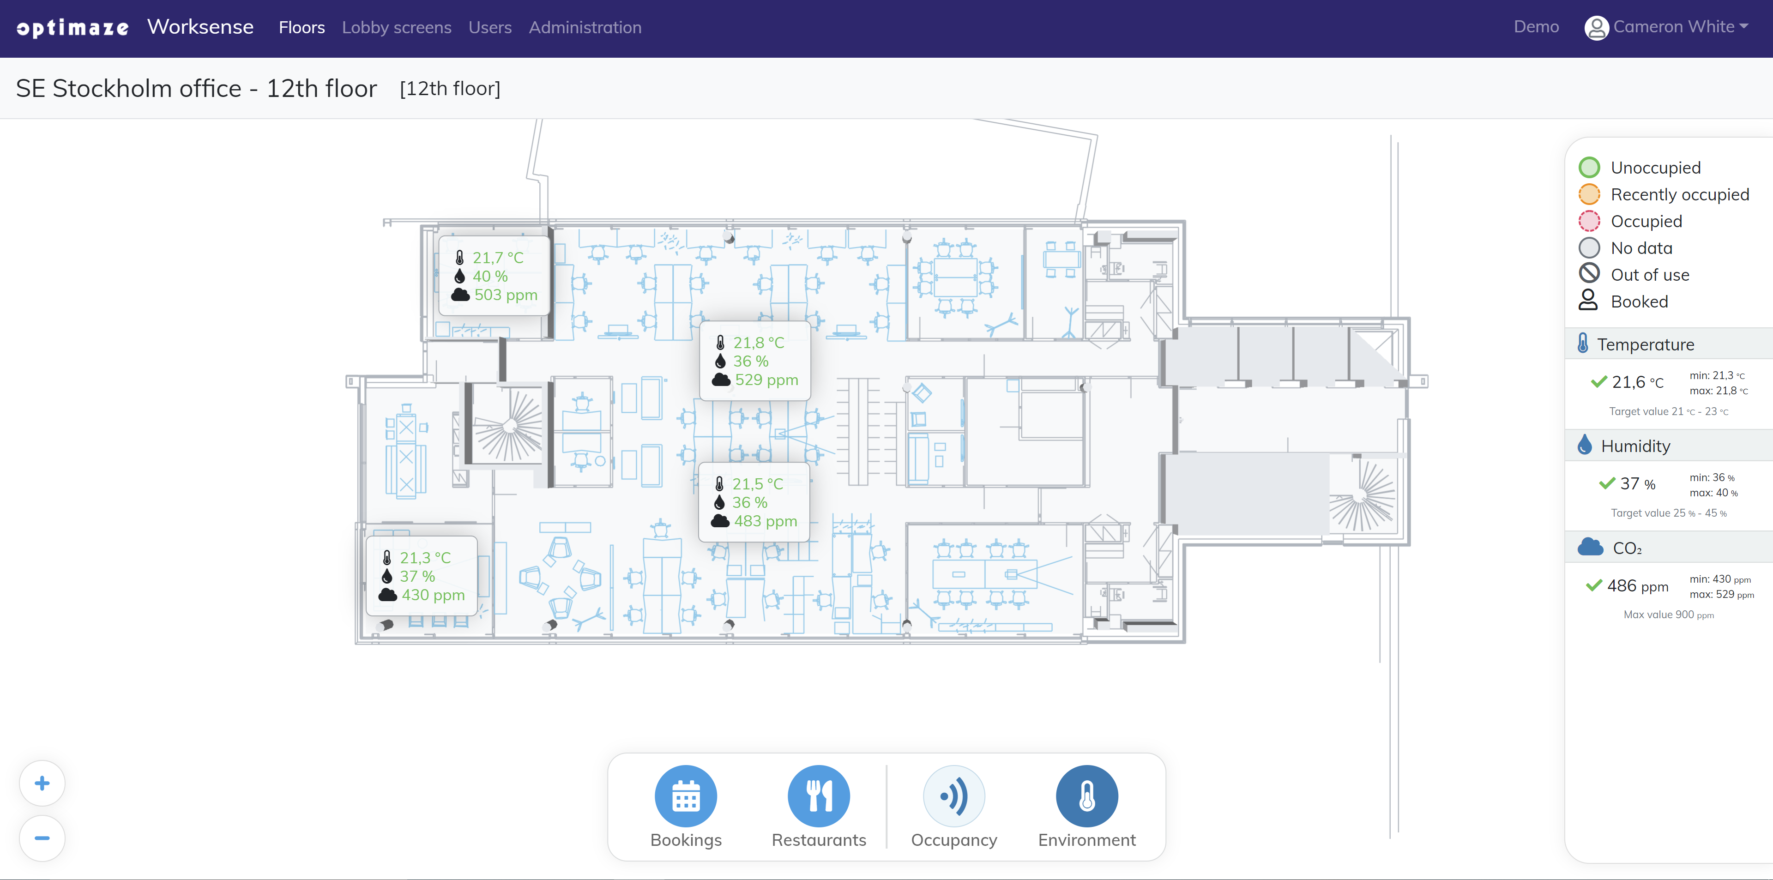The width and height of the screenshot is (1773, 880).
Task: Toggle the Environment thermometer view
Action: [1087, 796]
